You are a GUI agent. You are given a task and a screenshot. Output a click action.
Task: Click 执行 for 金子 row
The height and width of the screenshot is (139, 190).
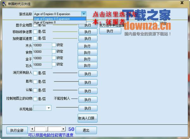[87, 59]
